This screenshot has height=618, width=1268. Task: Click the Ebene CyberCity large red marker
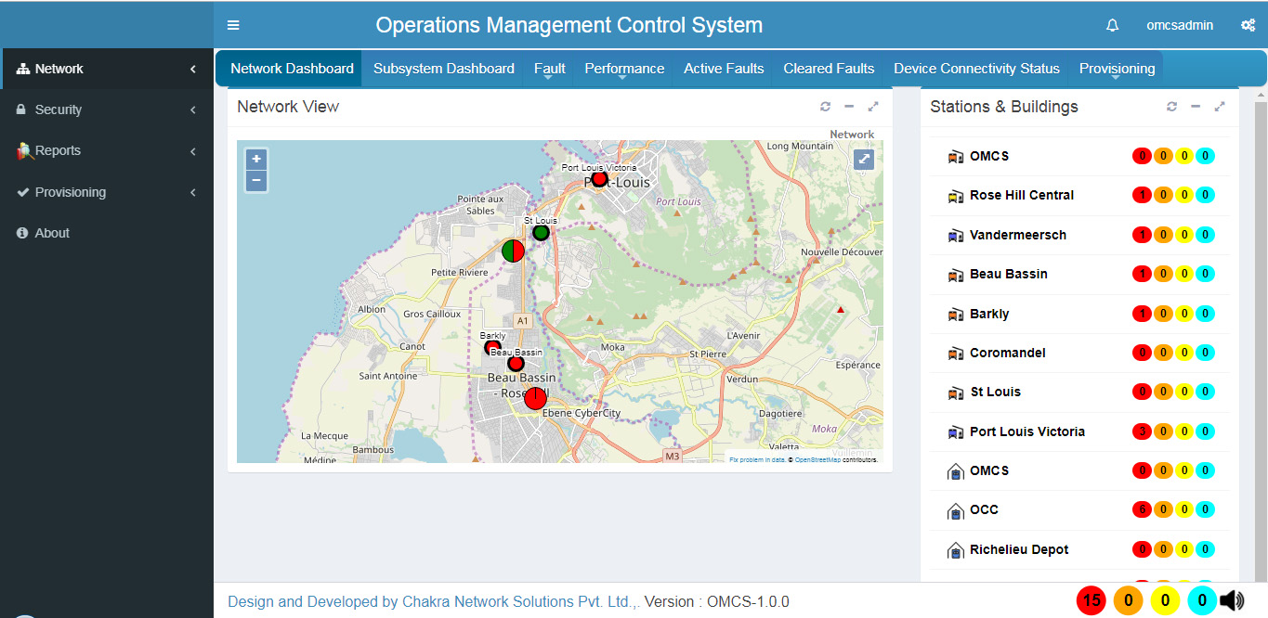coord(535,398)
